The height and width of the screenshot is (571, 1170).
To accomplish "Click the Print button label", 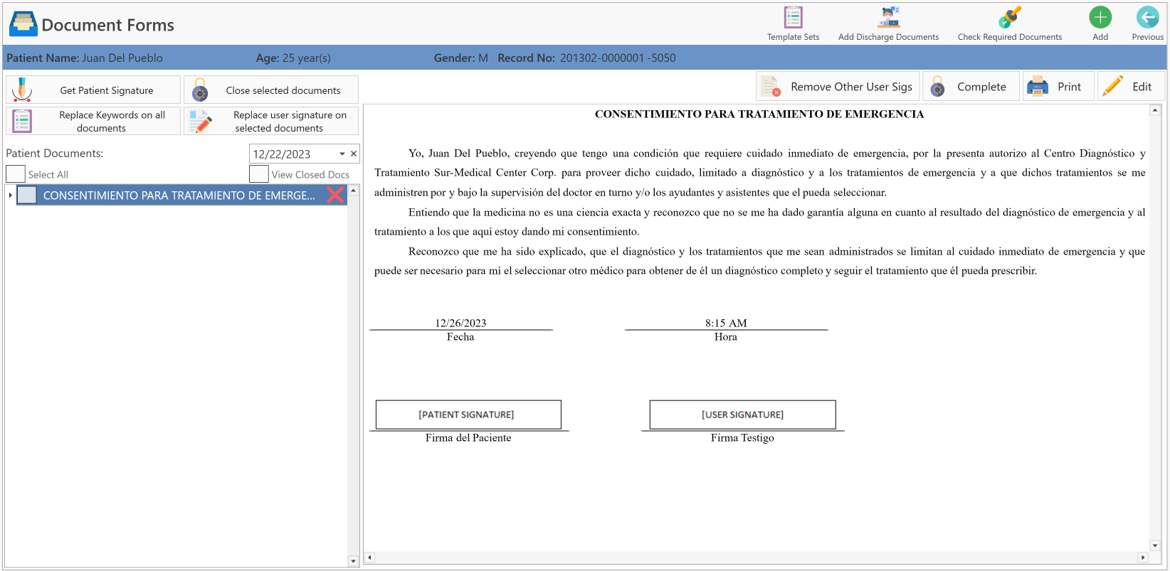I will tap(1069, 87).
